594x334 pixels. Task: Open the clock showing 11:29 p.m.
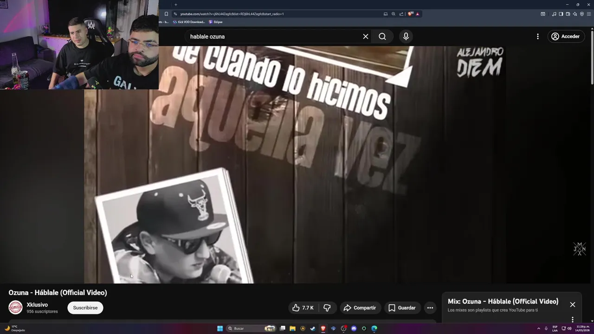pos(582,328)
